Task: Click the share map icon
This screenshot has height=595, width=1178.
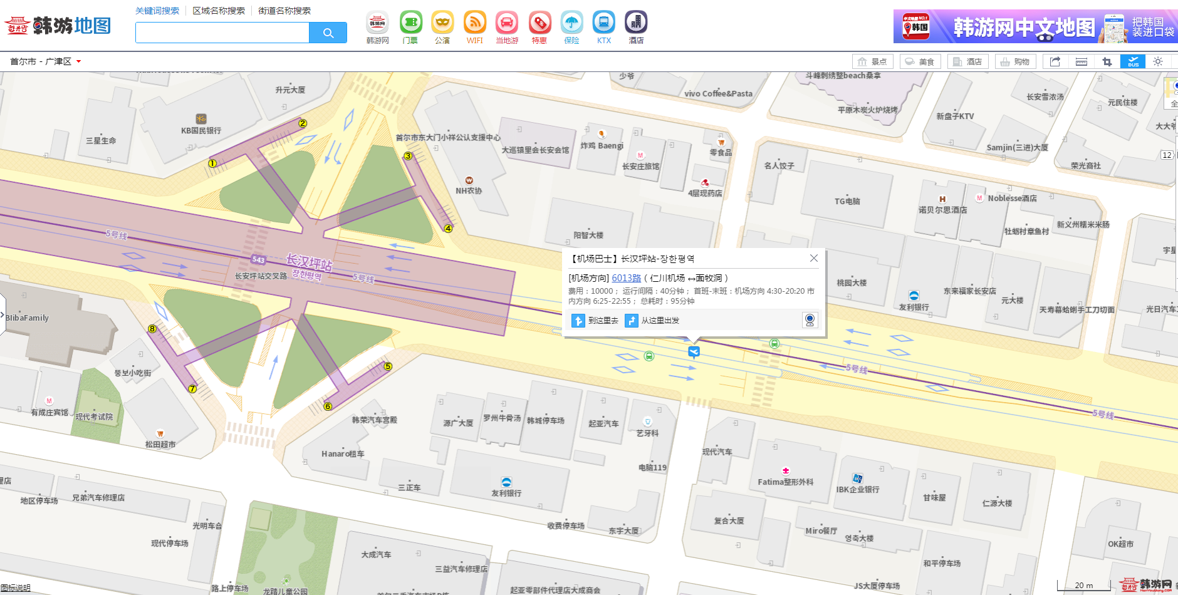Action: click(x=1055, y=61)
